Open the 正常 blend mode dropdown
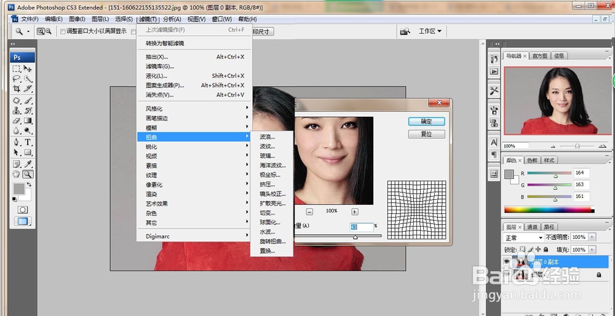 523,237
